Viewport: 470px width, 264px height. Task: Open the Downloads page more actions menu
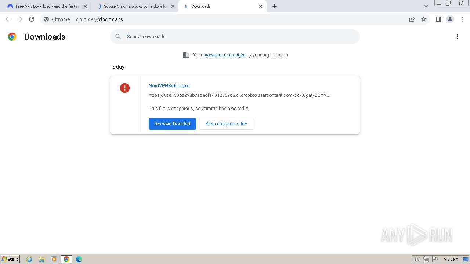point(458,37)
